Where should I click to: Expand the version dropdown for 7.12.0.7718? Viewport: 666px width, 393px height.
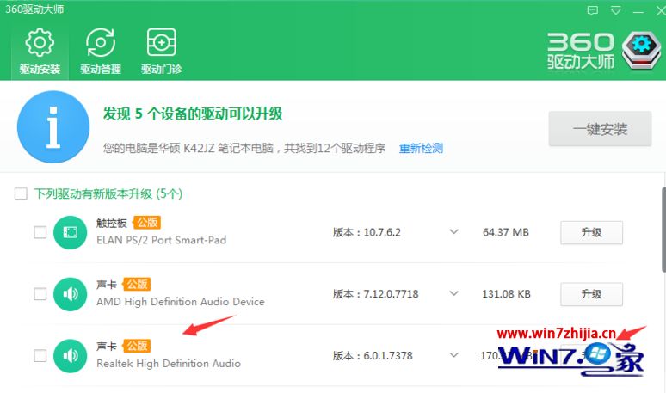pyautogui.click(x=454, y=293)
